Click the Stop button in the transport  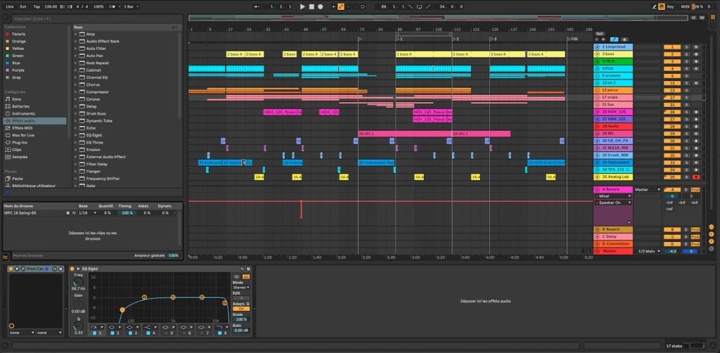311,6
